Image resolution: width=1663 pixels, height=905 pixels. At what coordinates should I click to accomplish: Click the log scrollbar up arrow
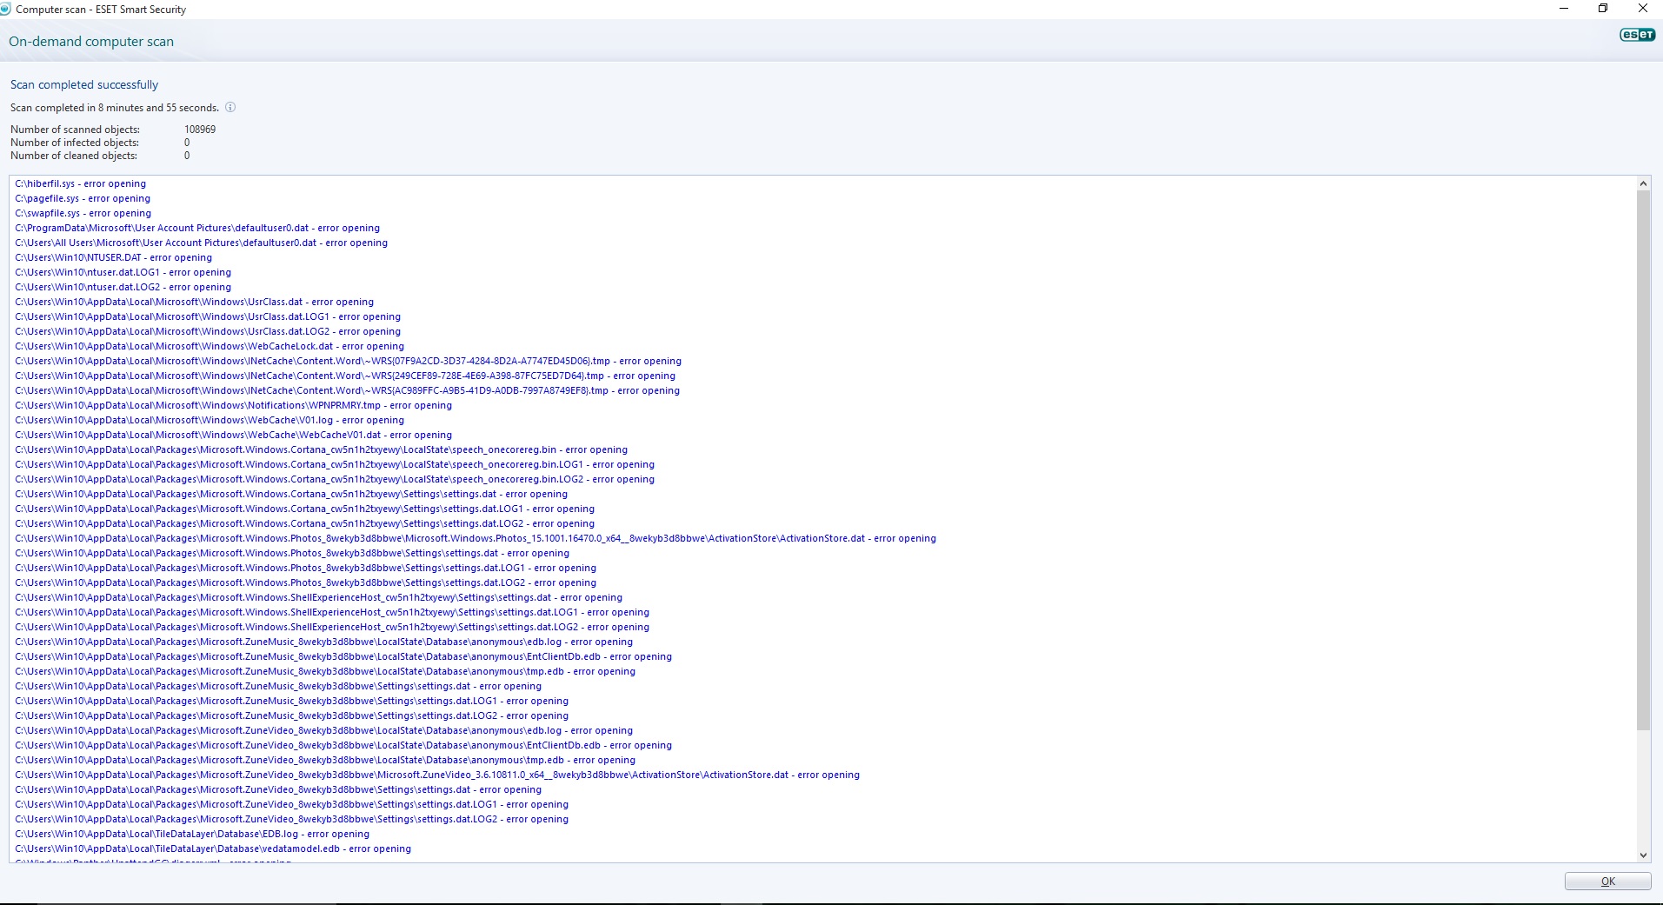coord(1643,183)
